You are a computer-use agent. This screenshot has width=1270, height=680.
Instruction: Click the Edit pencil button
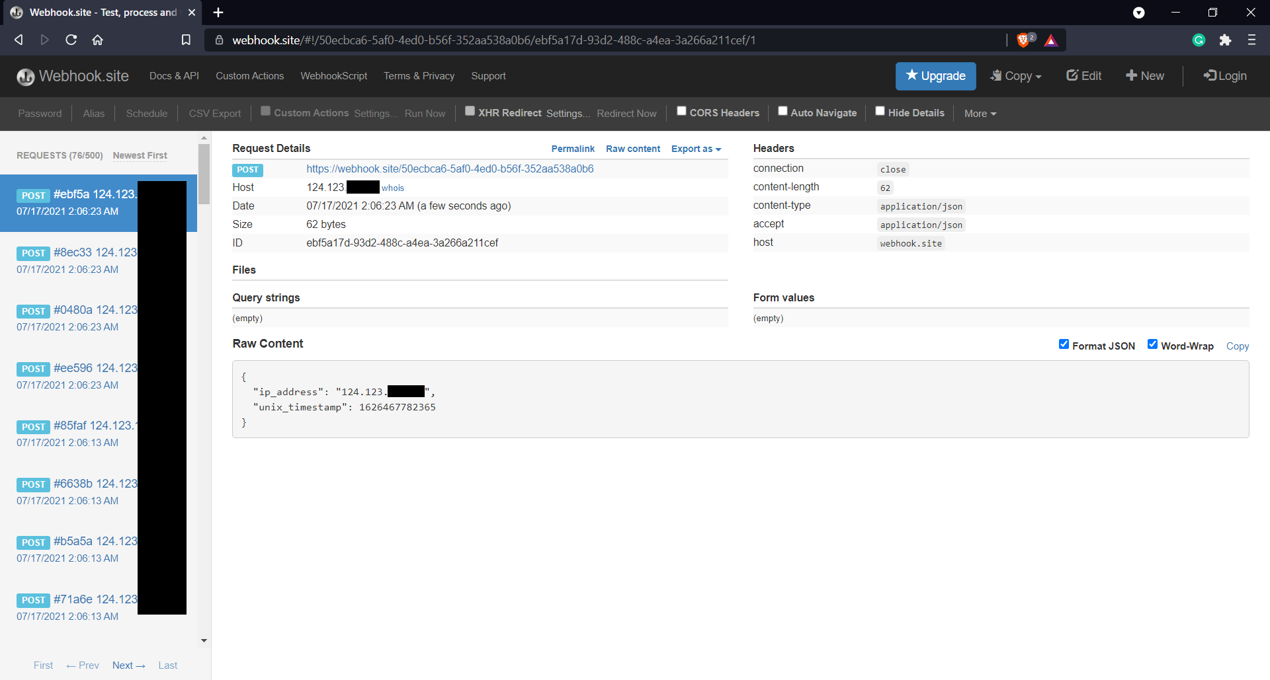pyautogui.click(x=1083, y=76)
